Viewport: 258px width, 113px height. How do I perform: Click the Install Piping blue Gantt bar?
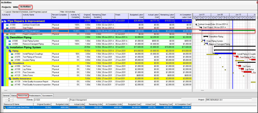point(224,53)
